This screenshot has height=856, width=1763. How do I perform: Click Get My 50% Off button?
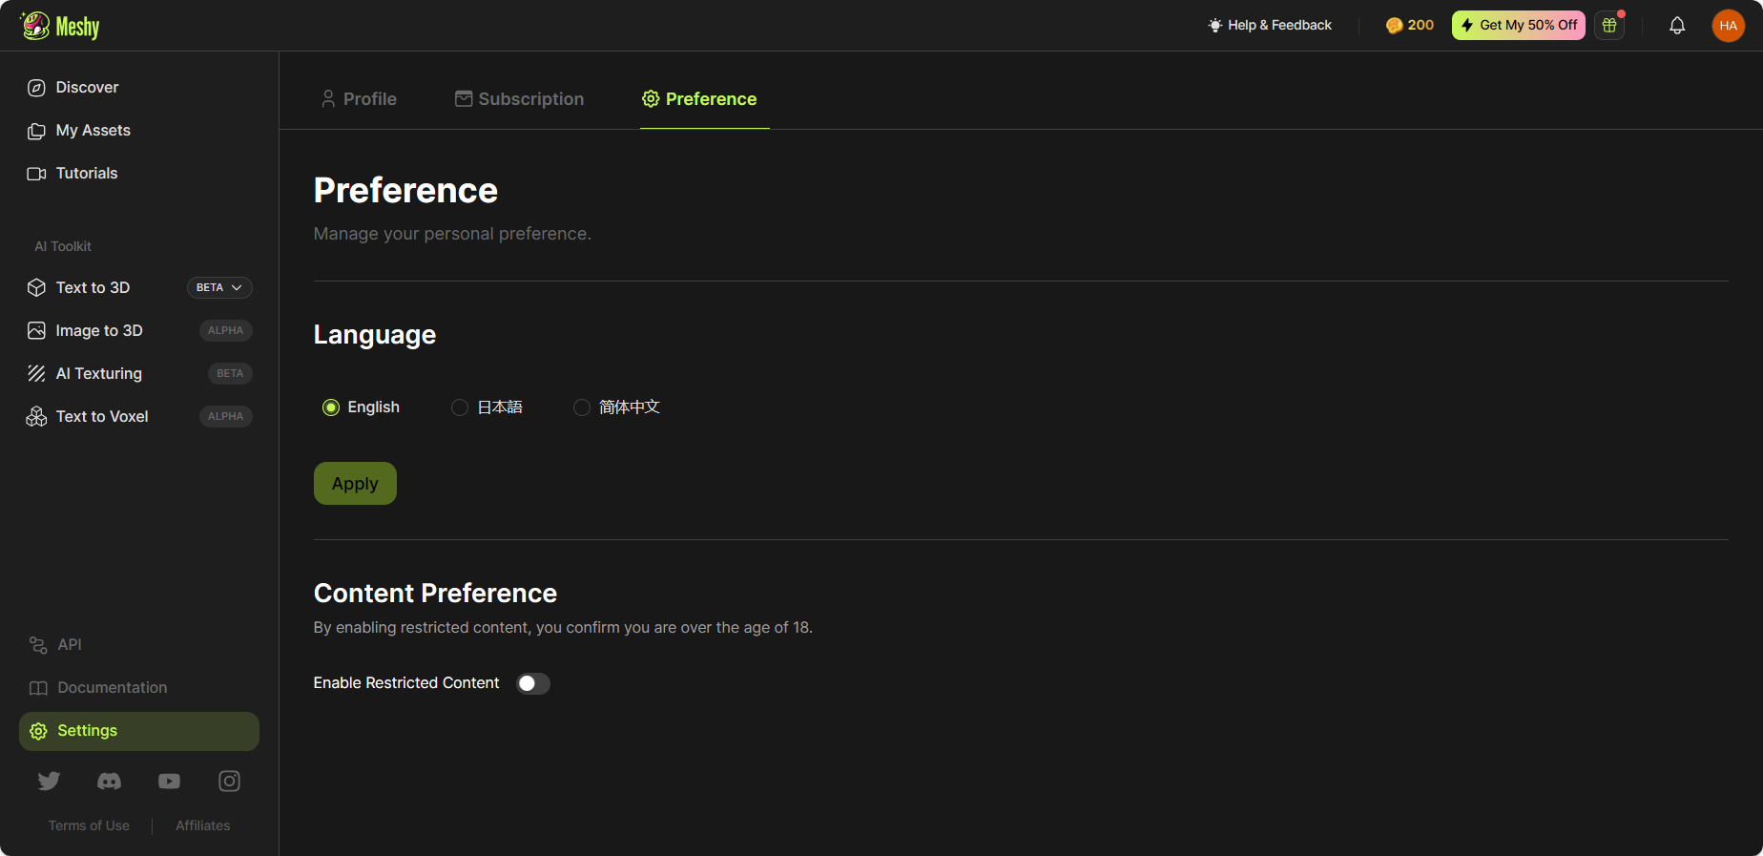pos(1519,26)
